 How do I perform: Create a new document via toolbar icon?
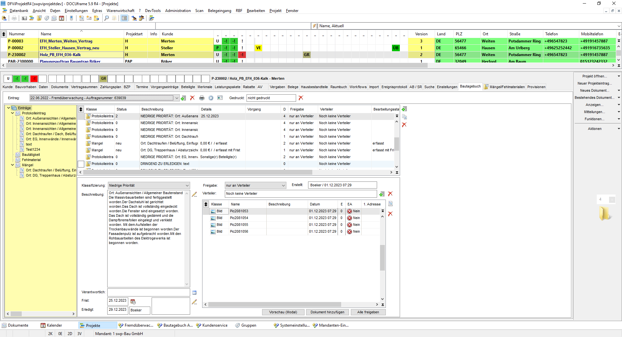[x=82, y=18]
